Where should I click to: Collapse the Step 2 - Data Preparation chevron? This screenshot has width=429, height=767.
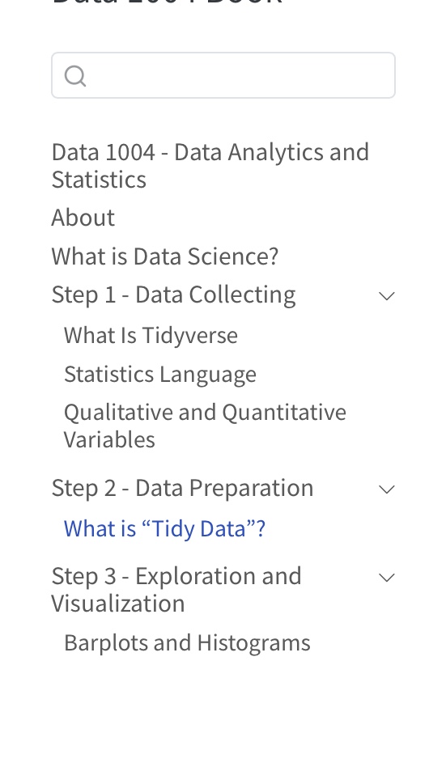click(386, 489)
